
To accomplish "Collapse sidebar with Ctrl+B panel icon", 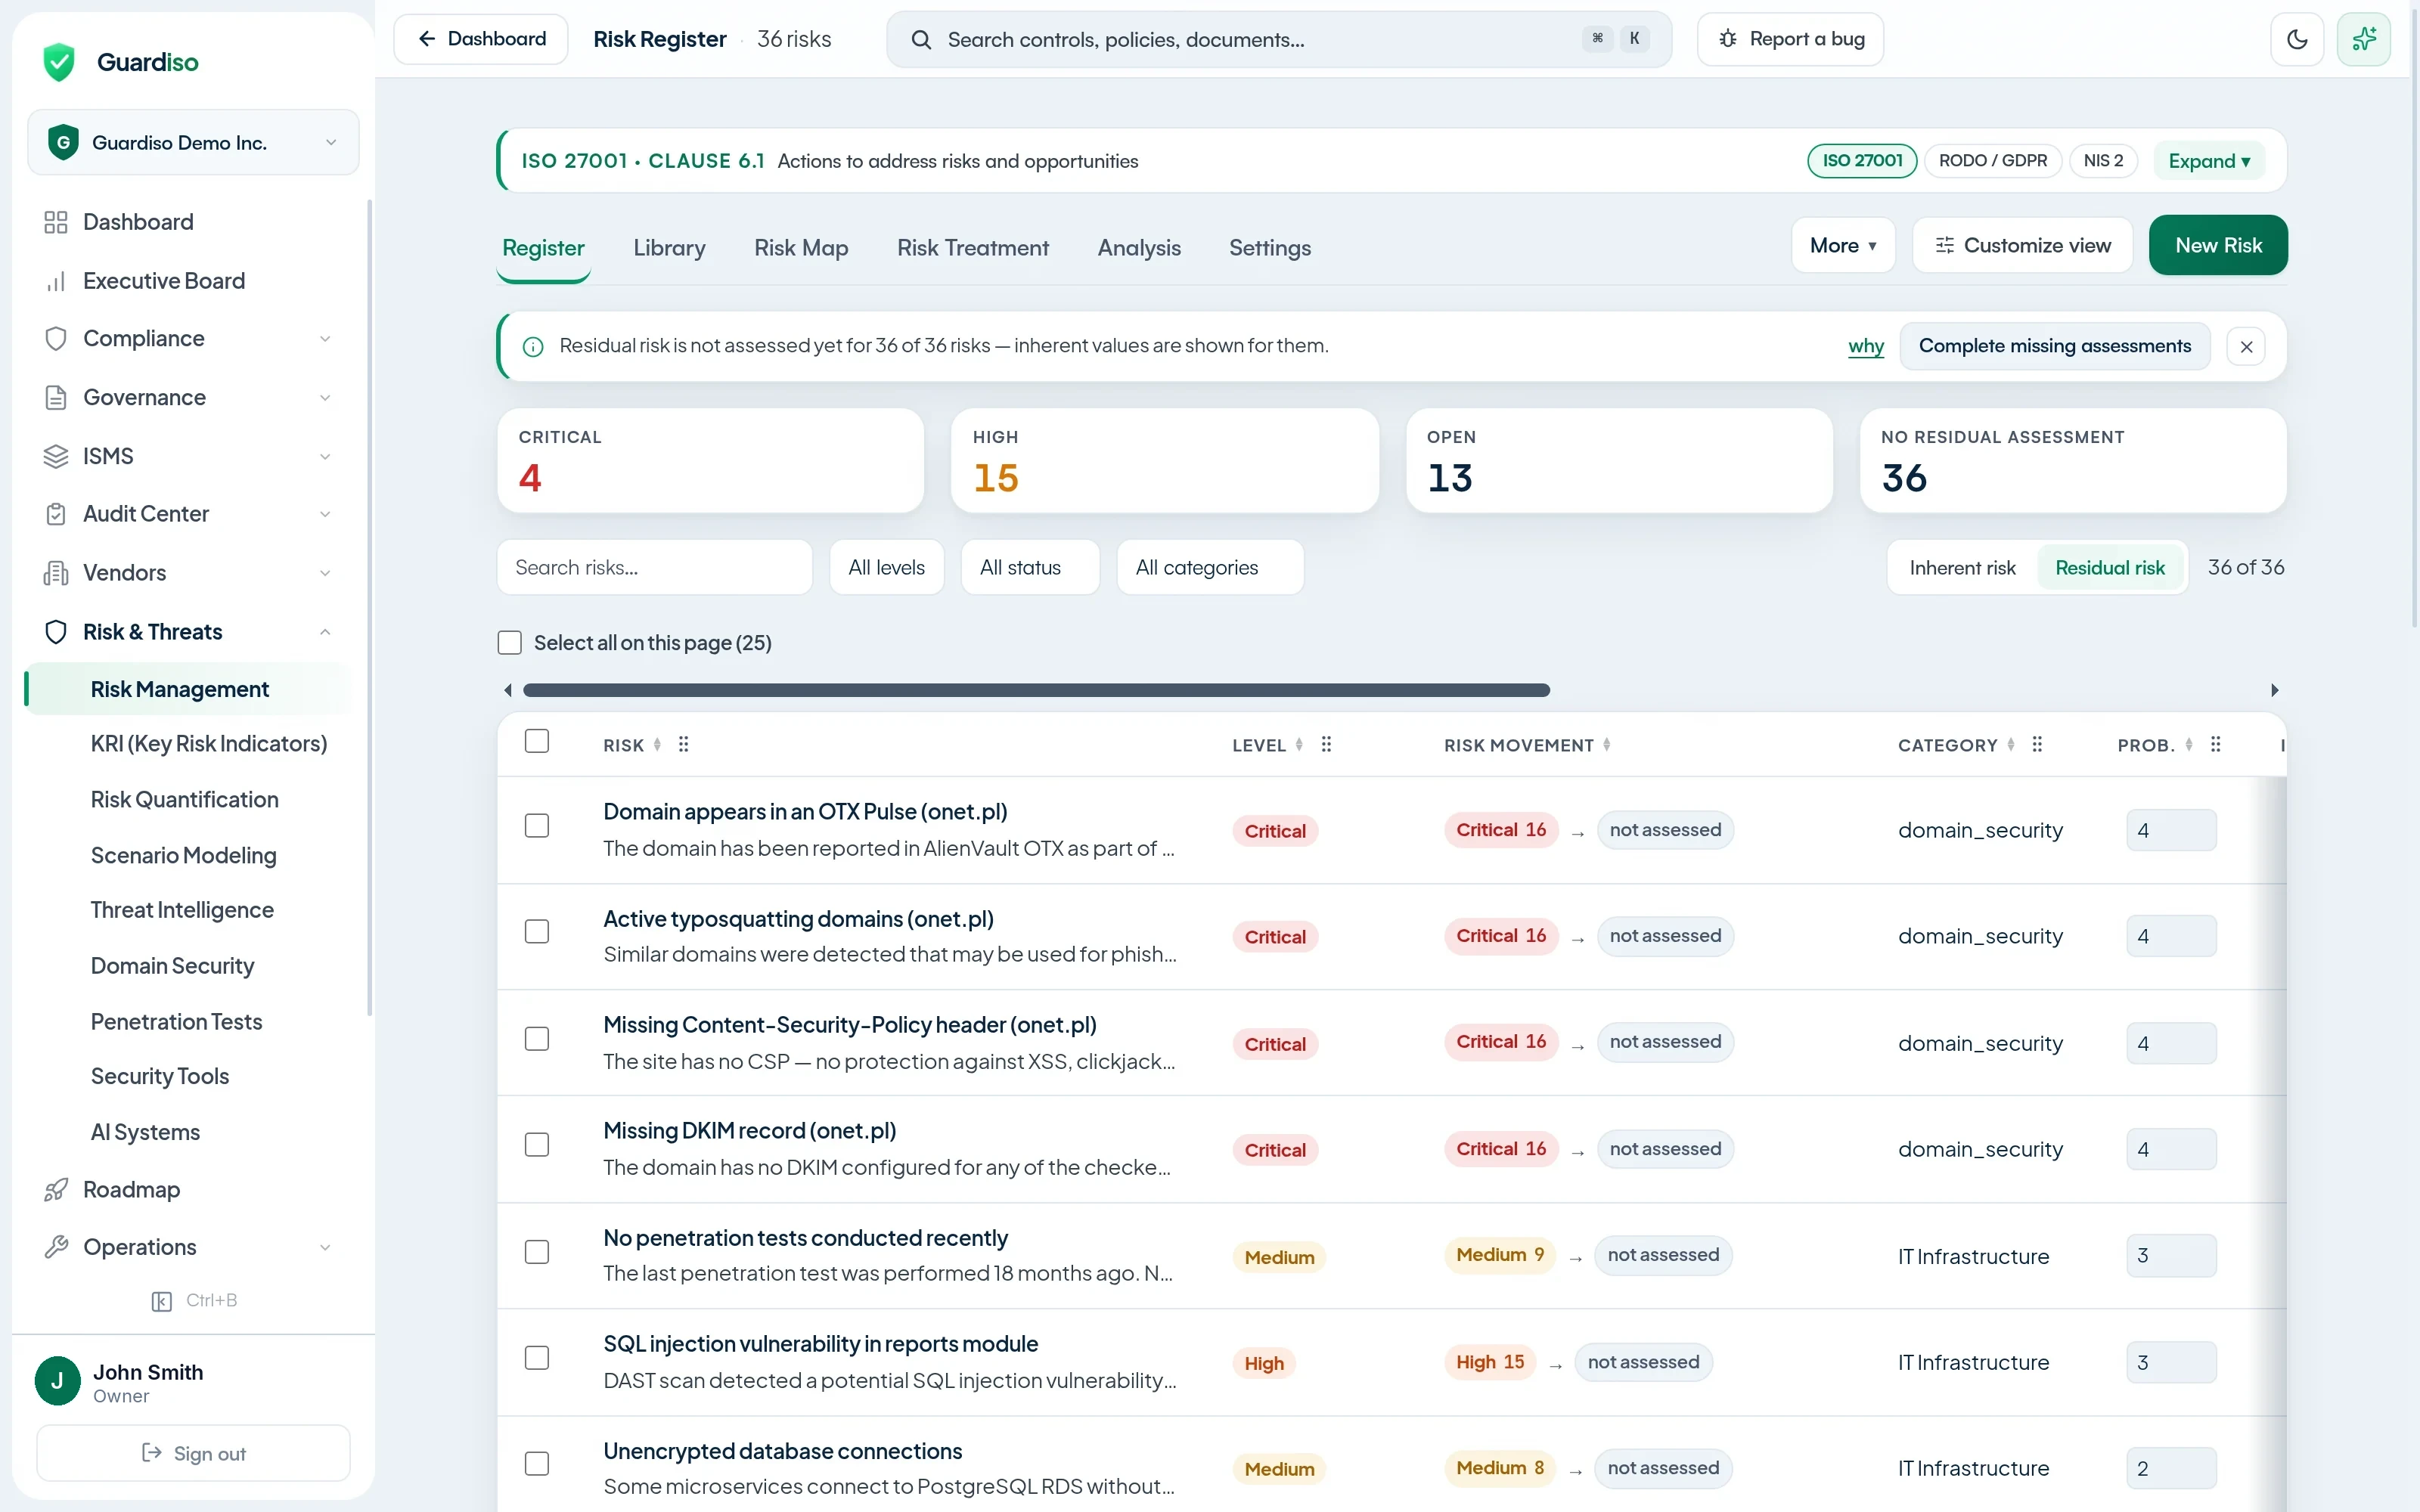I will click(161, 1301).
